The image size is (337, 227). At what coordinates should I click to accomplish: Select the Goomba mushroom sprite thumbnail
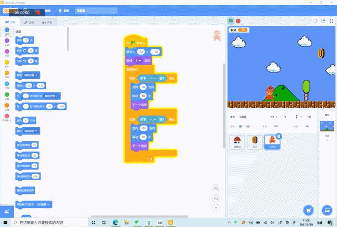point(237,142)
